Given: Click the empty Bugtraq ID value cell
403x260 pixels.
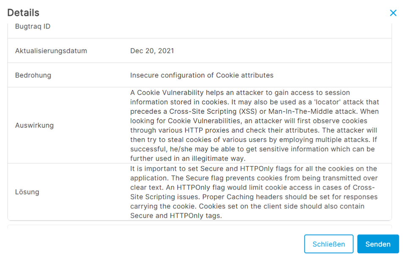Looking at the screenshot, I should (254, 27).
